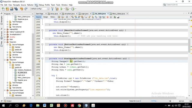Click the Find Selection magnifier icon in editor toolbar

click(73, 17)
